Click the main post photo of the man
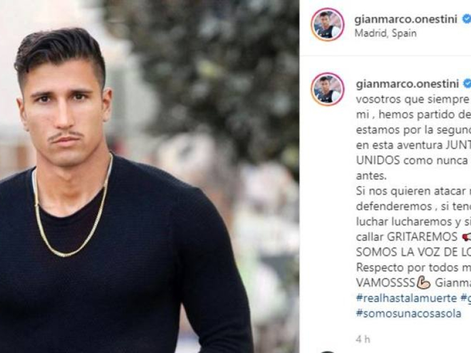The height and width of the screenshot is (353, 471). (150, 176)
